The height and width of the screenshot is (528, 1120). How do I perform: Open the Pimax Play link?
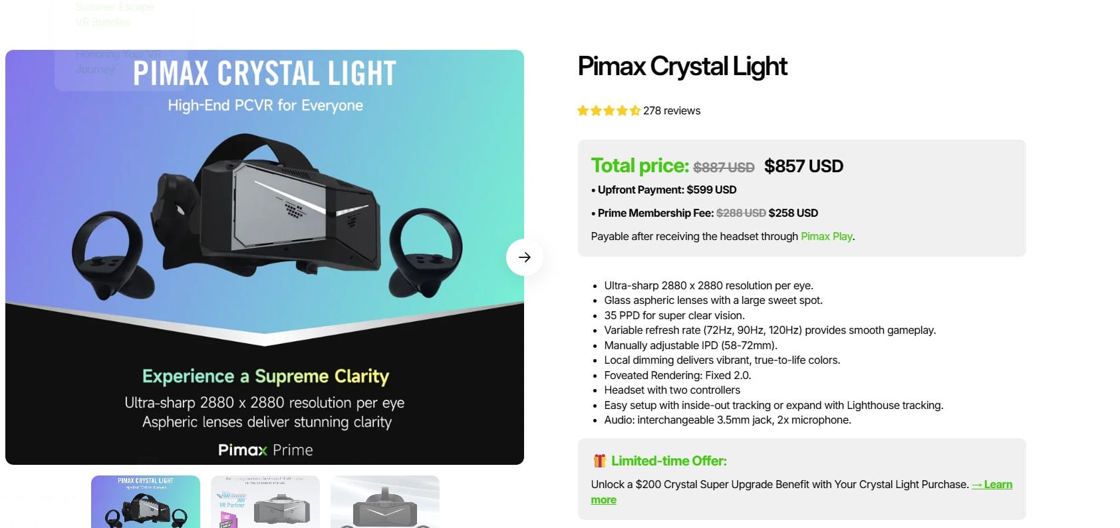(x=826, y=236)
